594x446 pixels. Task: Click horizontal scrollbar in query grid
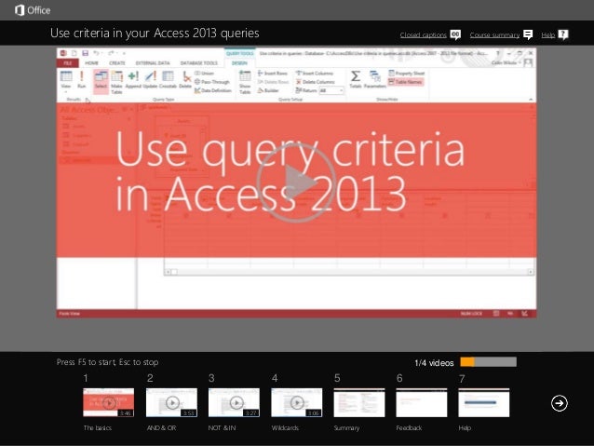[349, 272]
